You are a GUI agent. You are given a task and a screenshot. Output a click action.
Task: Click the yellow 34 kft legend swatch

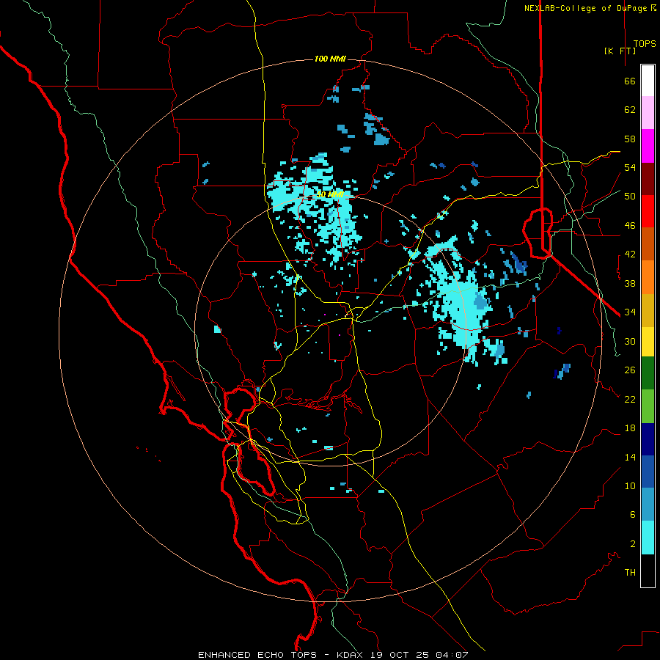pos(648,342)
